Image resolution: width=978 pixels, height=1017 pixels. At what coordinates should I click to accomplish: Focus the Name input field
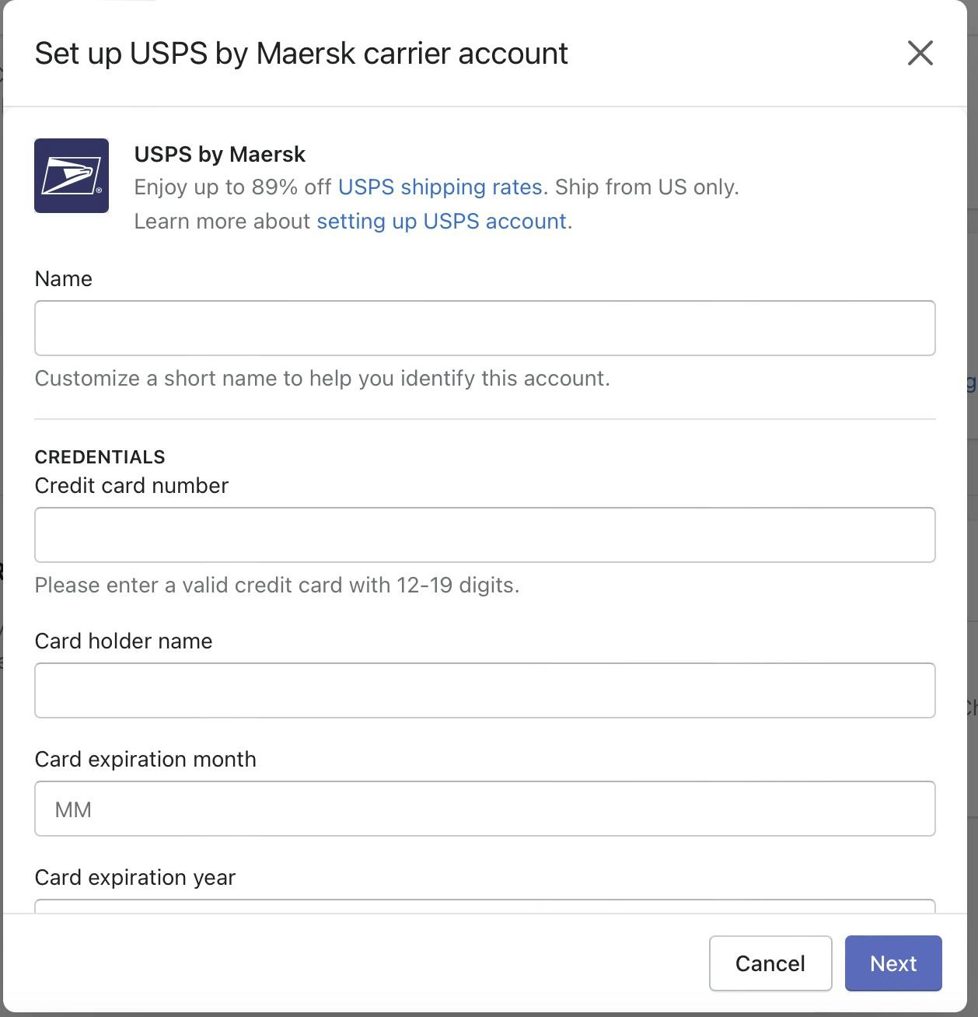coord(484,328)
